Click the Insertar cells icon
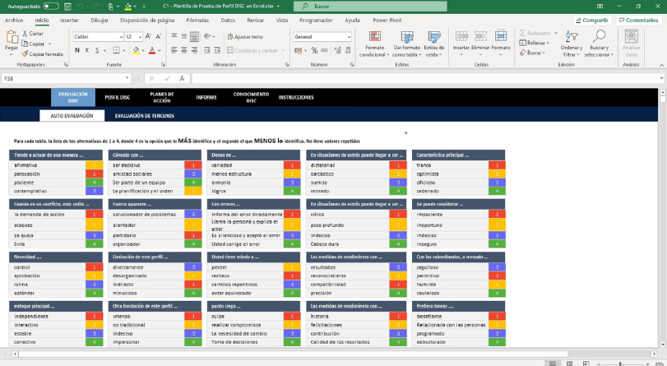 [x=461, y=36]
